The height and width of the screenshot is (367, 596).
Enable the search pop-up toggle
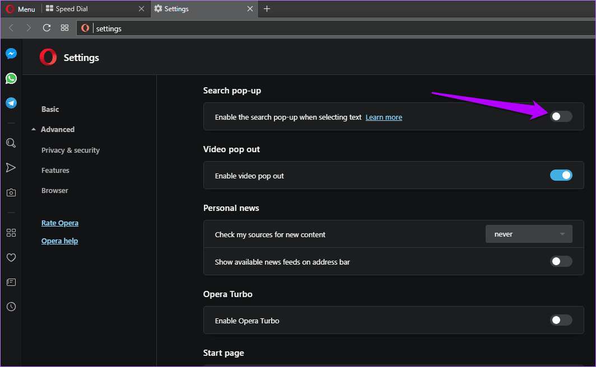(561, 116)
